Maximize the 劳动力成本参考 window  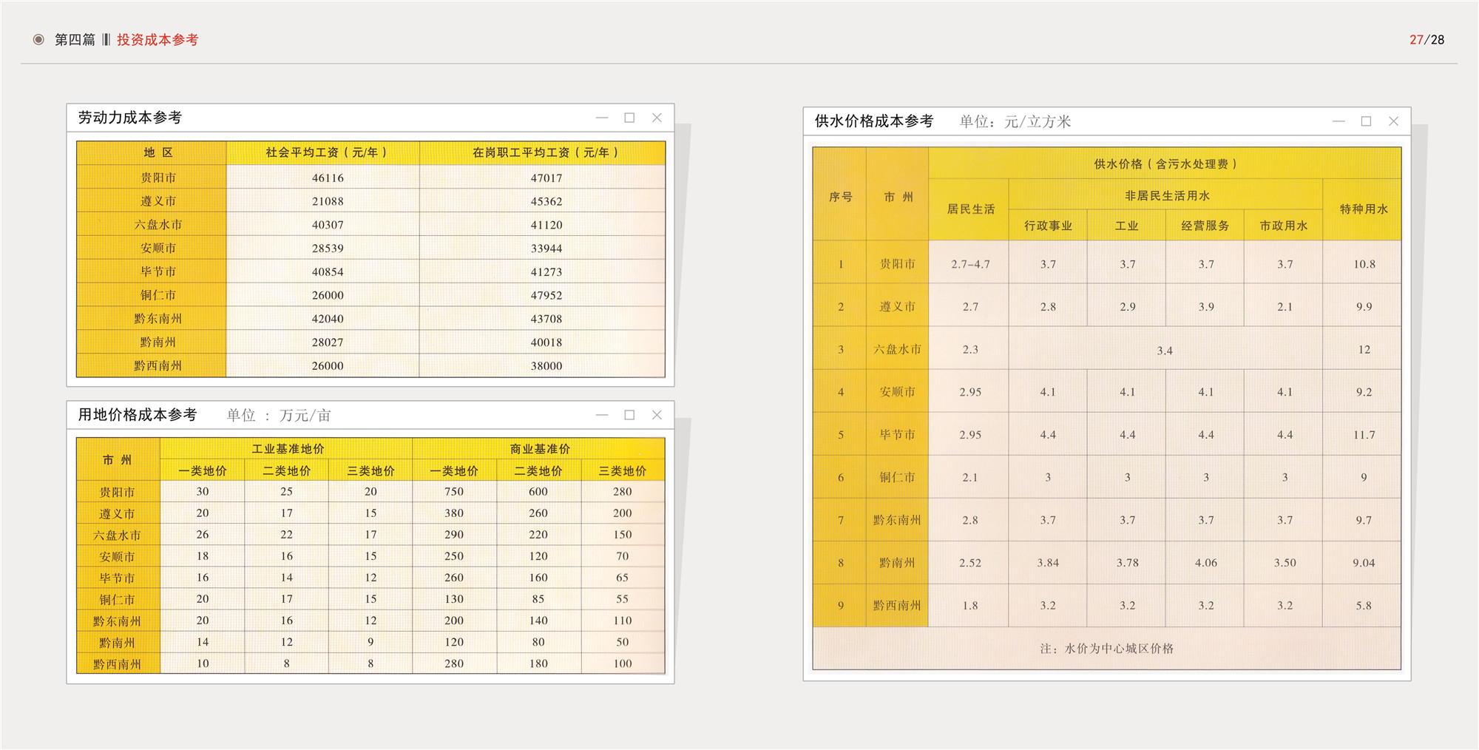coord(629,118)
